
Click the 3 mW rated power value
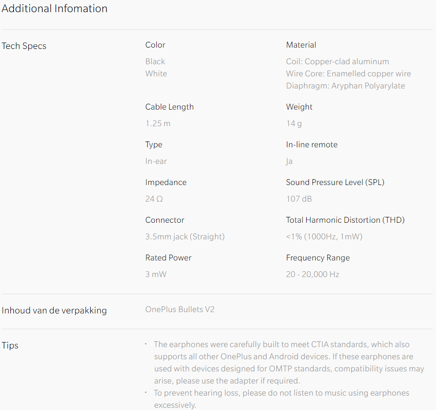(156, 274)
